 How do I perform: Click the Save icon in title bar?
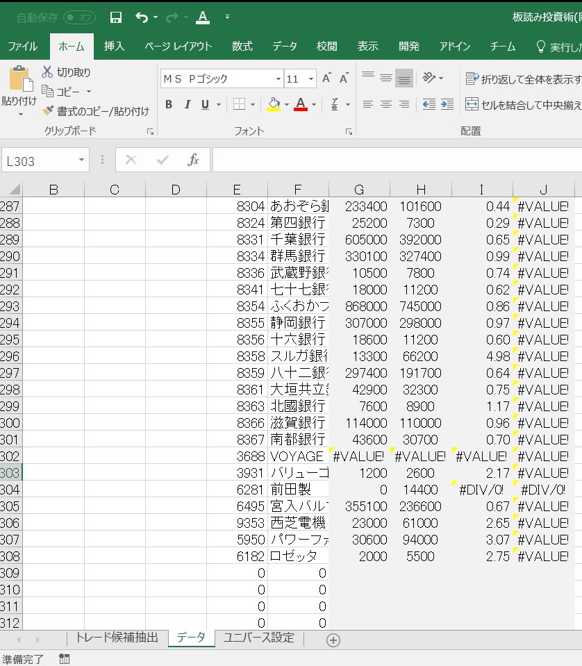pos(116,17)
